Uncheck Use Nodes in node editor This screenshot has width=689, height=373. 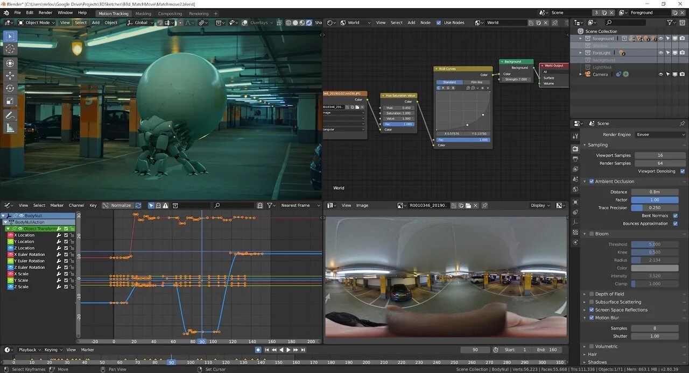pyautogui.click(x=439, y=23)
